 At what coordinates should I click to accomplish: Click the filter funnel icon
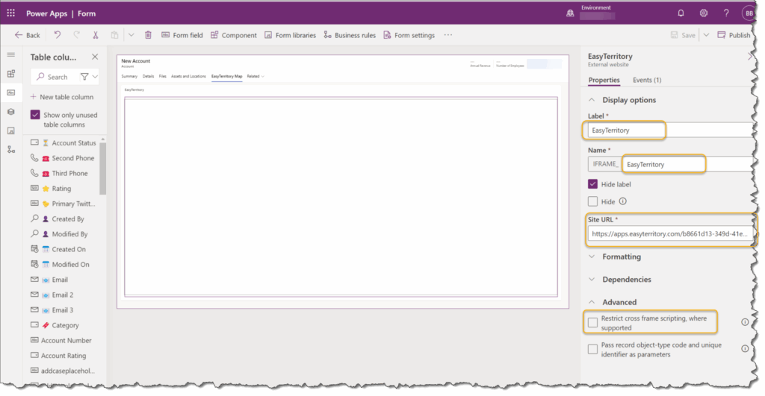point(84,77)
